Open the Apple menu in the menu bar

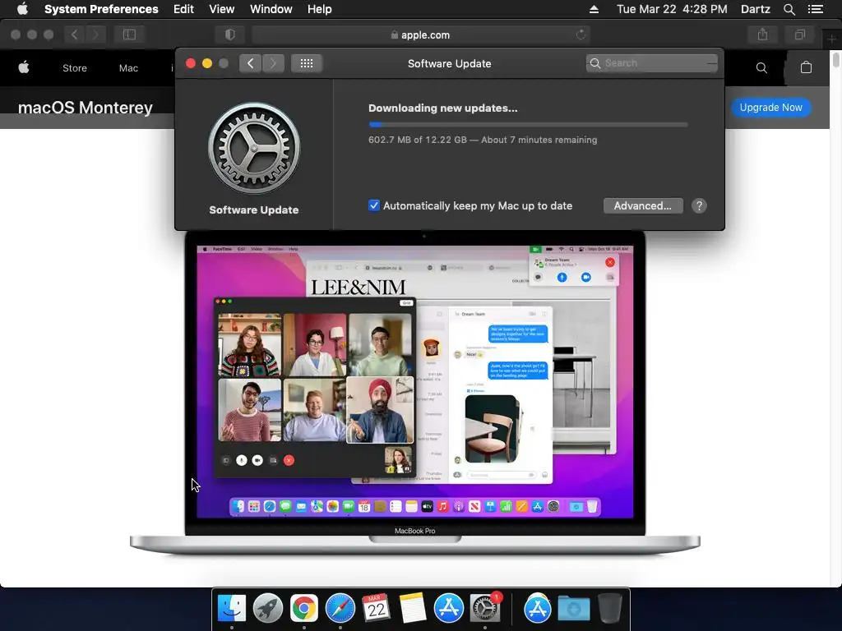pos(22,9)
